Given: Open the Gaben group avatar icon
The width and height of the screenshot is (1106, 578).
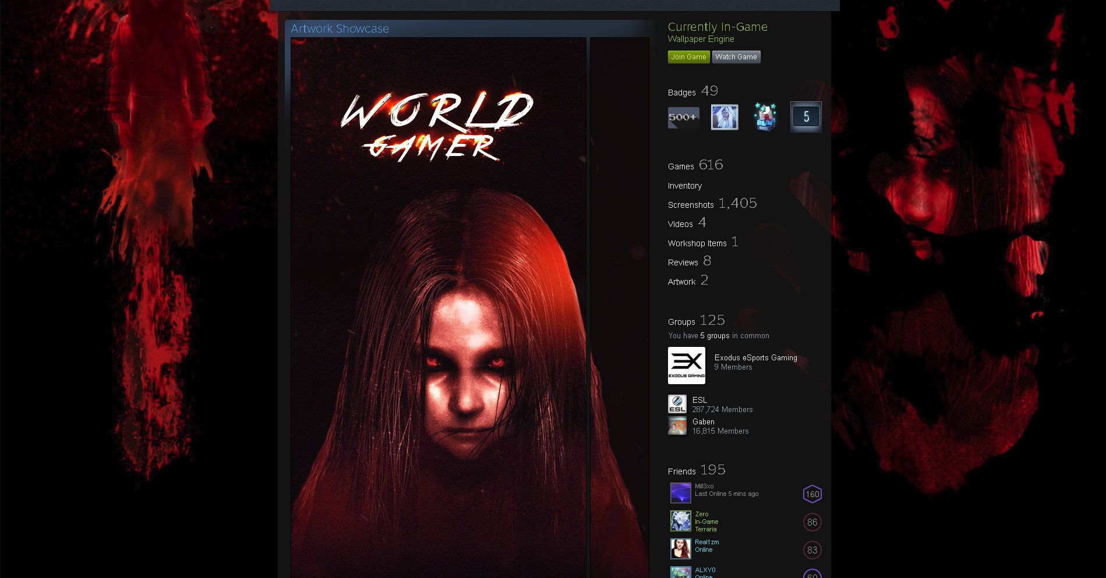Looking at the screenshot, I should pos(677,425).
